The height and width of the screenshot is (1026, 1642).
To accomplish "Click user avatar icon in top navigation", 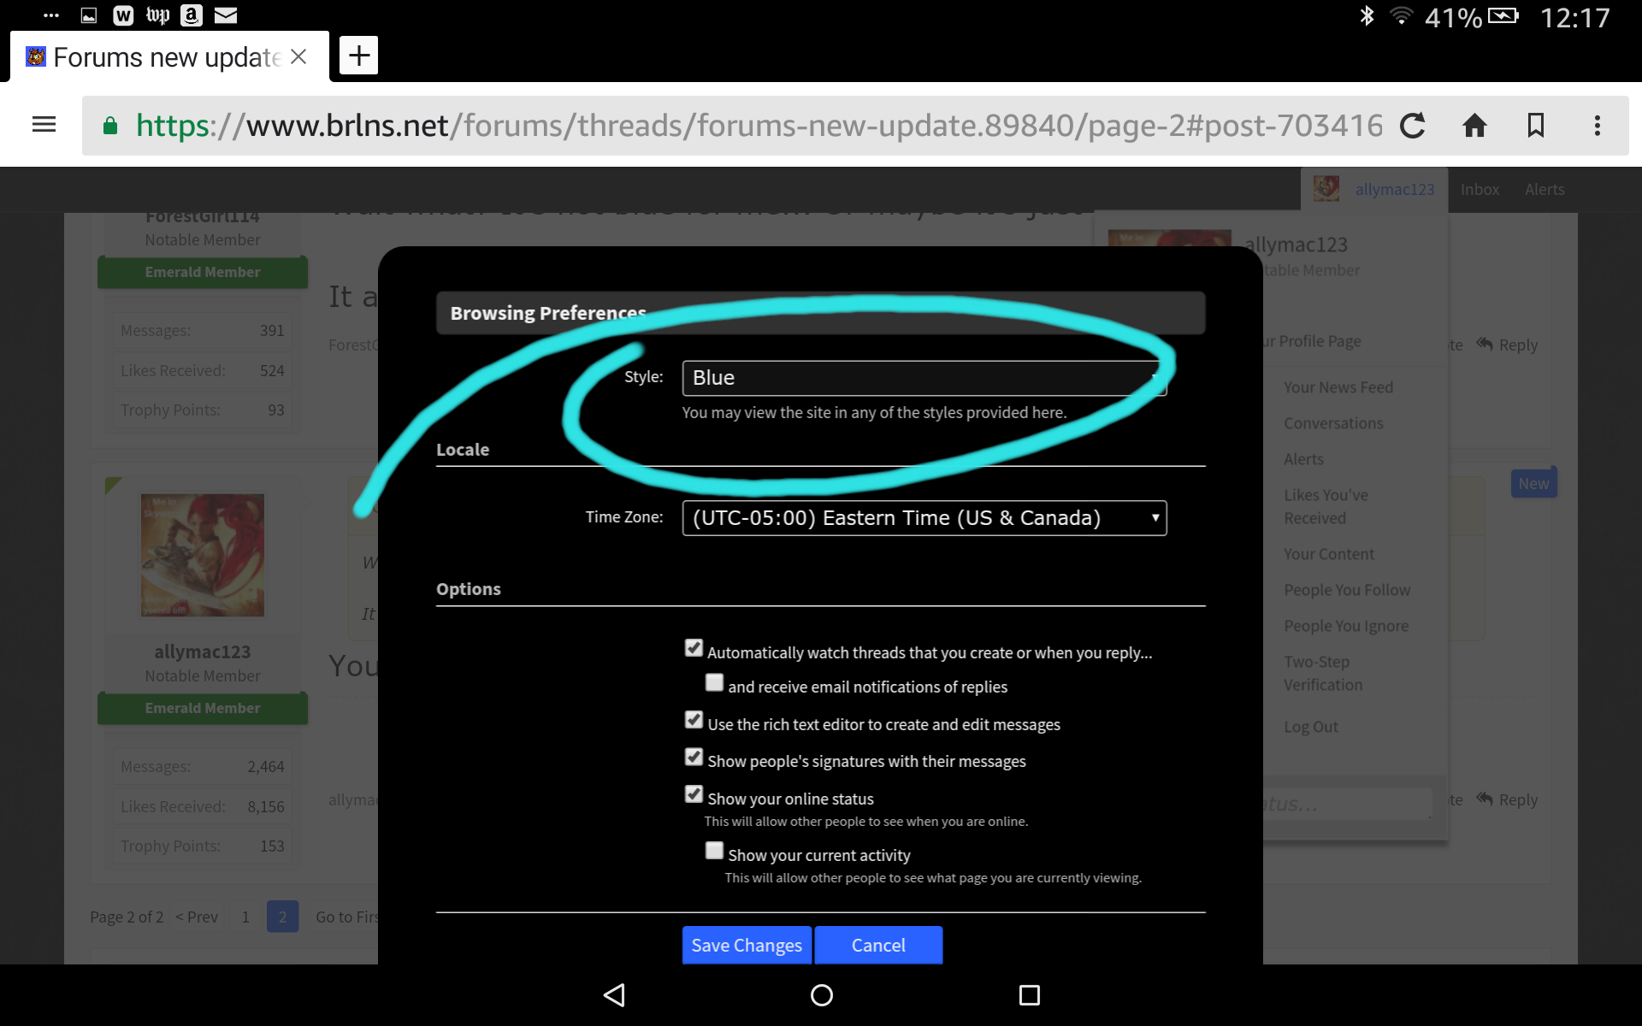I will point(1326,189).
